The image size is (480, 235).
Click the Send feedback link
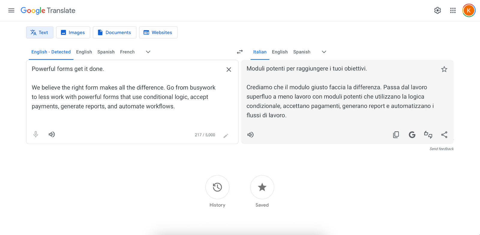click(441, 149)
